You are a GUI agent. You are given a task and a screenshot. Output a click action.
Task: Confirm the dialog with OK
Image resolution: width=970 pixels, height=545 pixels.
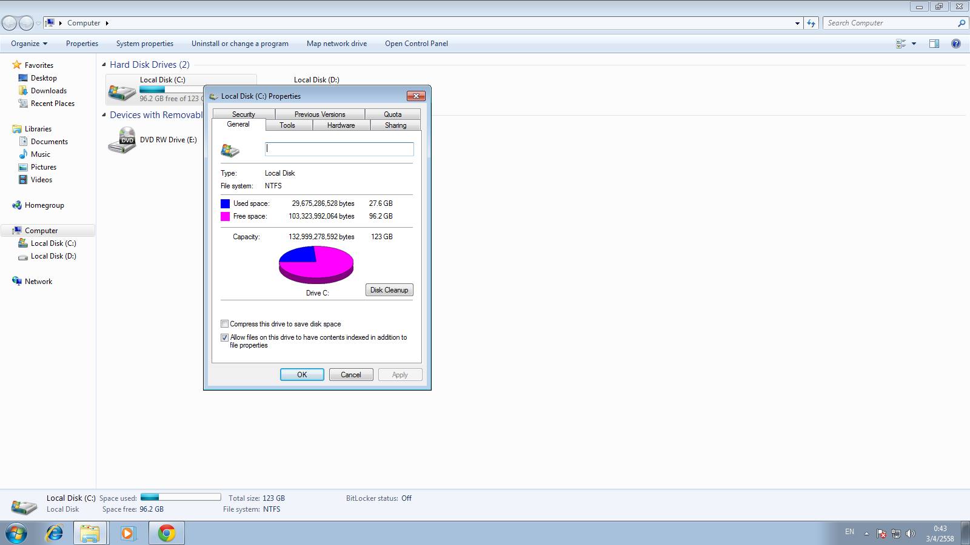[x=302, y=375]
